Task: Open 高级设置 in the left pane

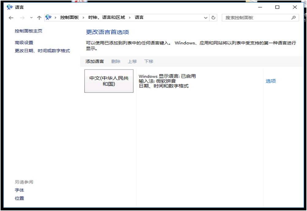Action: [24, 43]
